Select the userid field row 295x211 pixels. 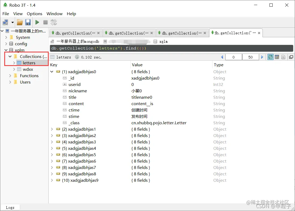tap(172, 85)
